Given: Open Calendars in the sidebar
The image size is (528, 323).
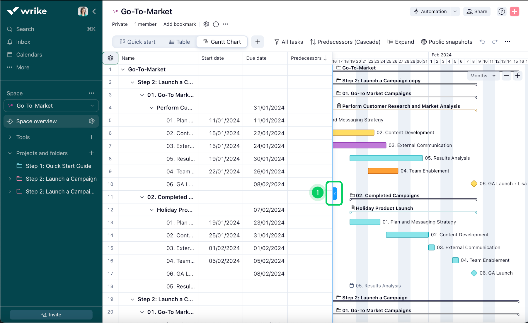Looking at the screenshot, I should (x=28, y=54).
